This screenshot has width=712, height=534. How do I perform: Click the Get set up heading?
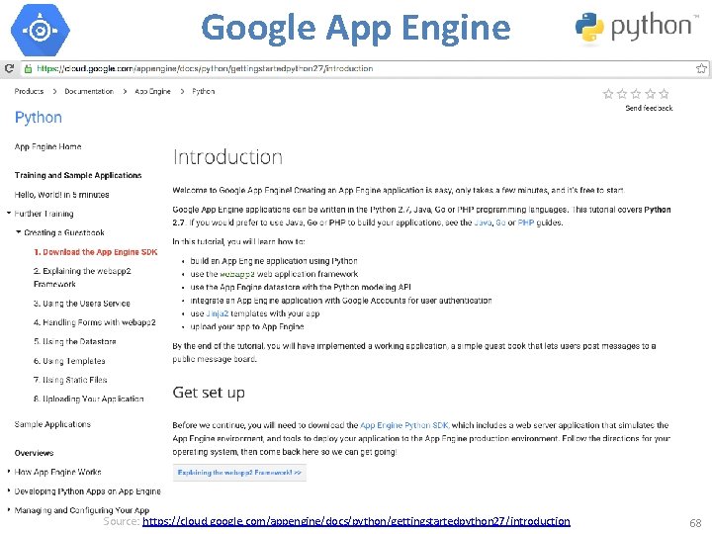[209, 393]
